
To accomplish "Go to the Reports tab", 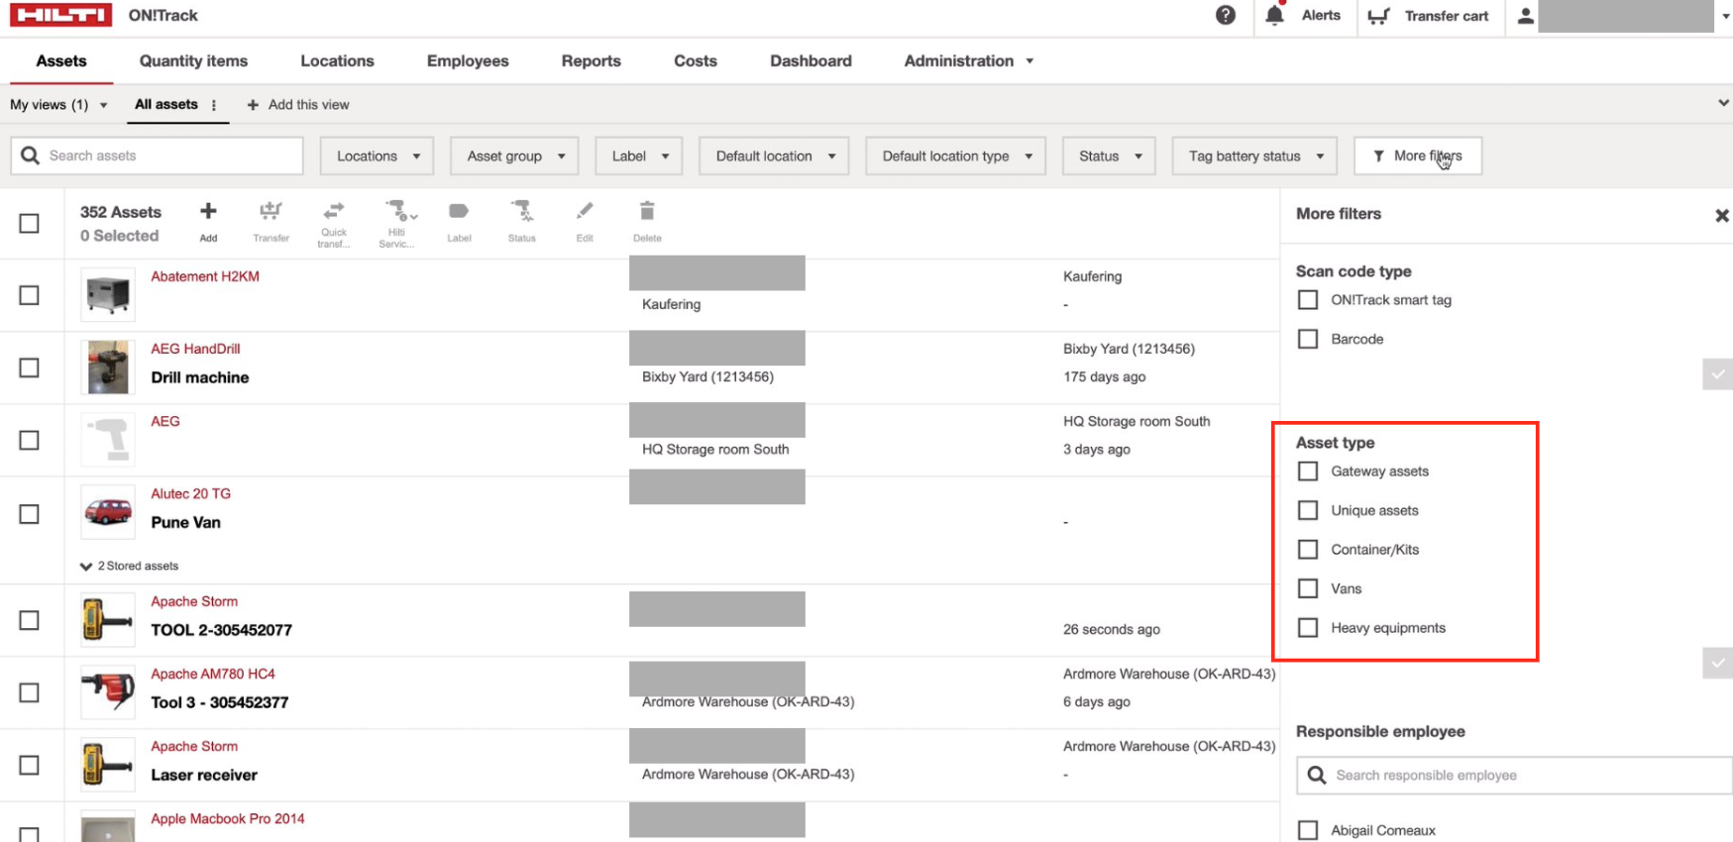I will pyautogui.click(x=591, y=60).
